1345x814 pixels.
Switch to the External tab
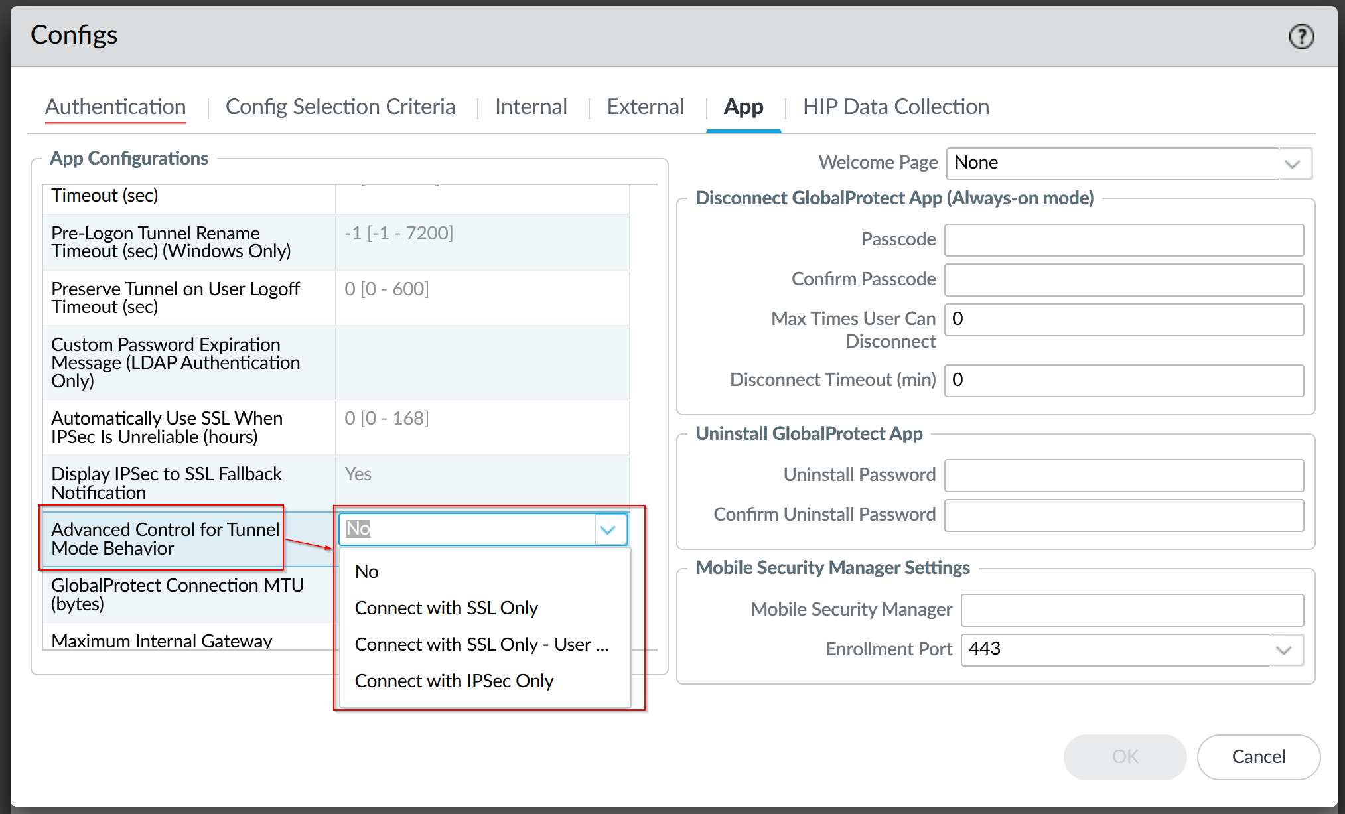(645, 107)
